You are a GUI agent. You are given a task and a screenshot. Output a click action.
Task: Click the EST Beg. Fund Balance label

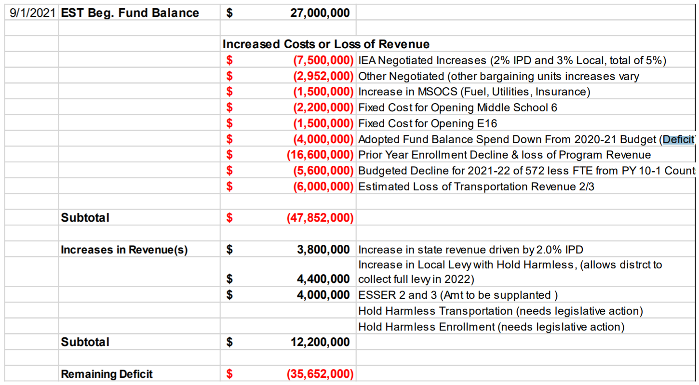point(130,13)
